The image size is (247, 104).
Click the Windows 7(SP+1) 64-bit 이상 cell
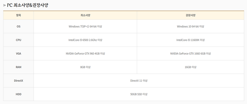(x=85, y=27)
